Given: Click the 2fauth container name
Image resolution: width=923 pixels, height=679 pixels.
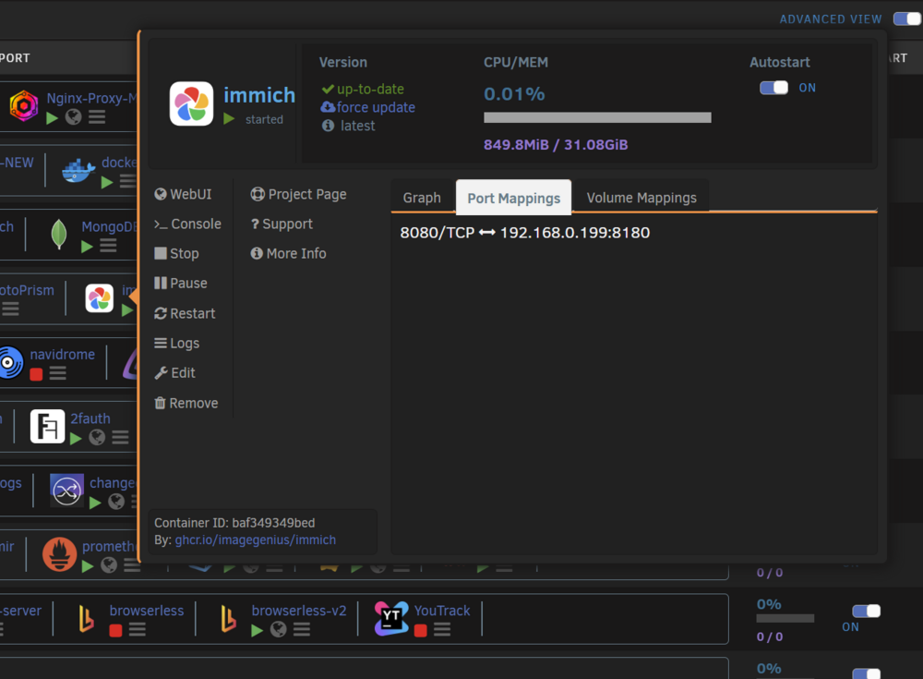Looking at the screenshot, I should pos(90,418).
